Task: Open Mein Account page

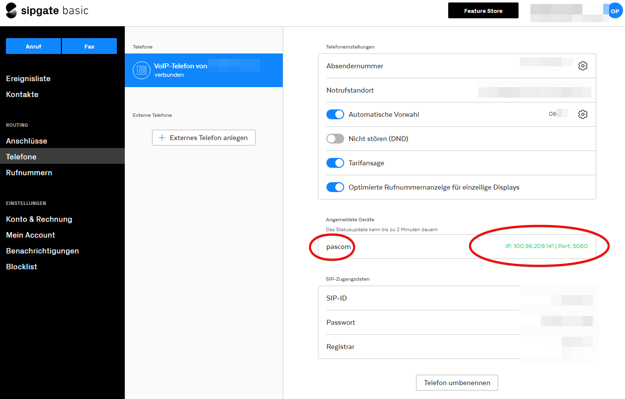Action: point(31,235)
